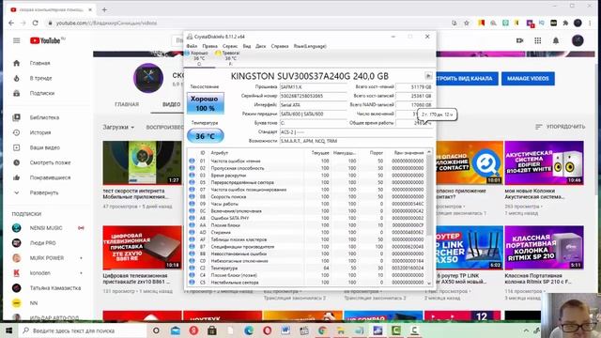Open the Сервис menu in CrystalDiskInfo
Image resolution: width=601 pixels, height=338 pixels.
[x=230, y=46]
